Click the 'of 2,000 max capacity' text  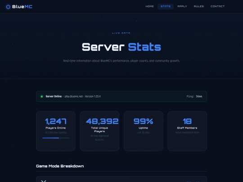pos(56,133)
